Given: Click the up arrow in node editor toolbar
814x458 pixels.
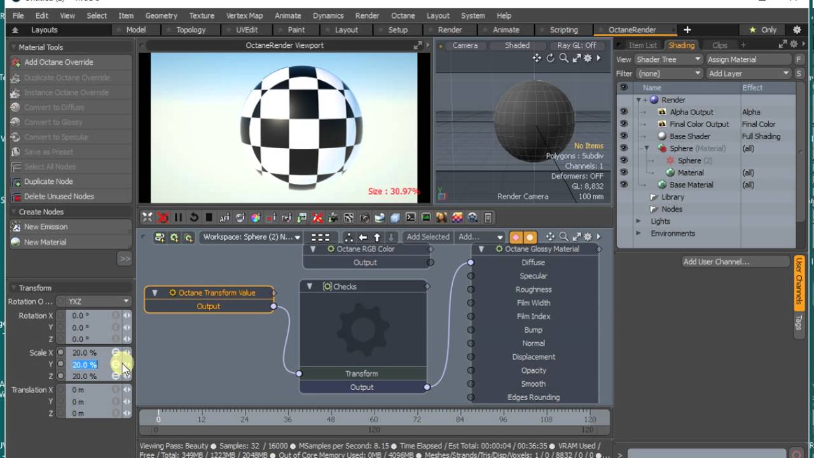Looking at the screenshot, I should pyautogui.click(x=376, y=237).
